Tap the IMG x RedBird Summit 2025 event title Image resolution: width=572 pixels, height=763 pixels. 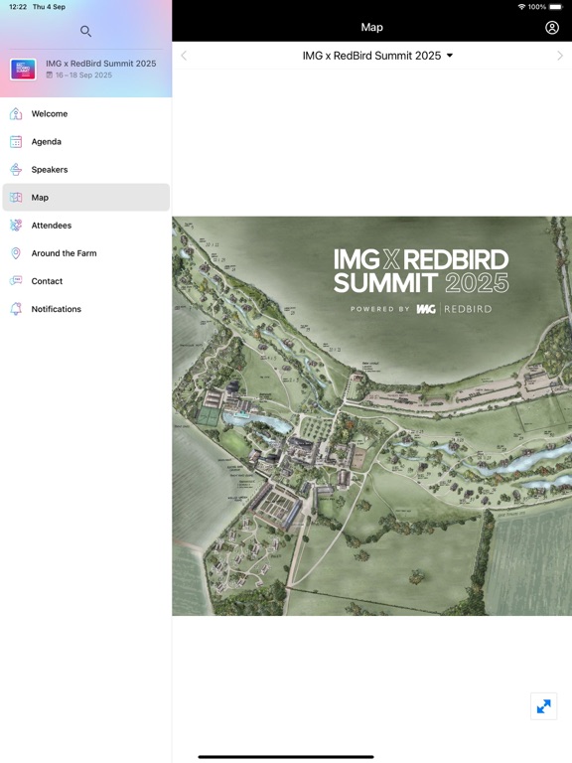100,64
